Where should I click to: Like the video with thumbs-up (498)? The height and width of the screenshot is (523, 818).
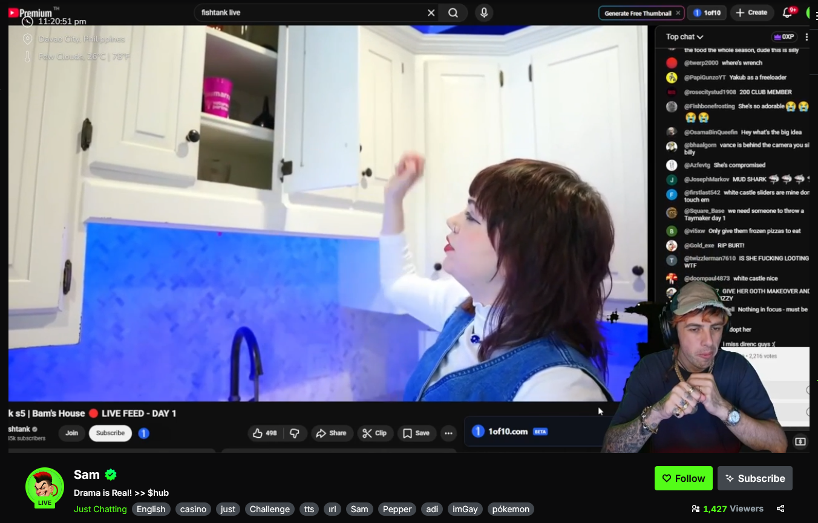pos(264,433)
